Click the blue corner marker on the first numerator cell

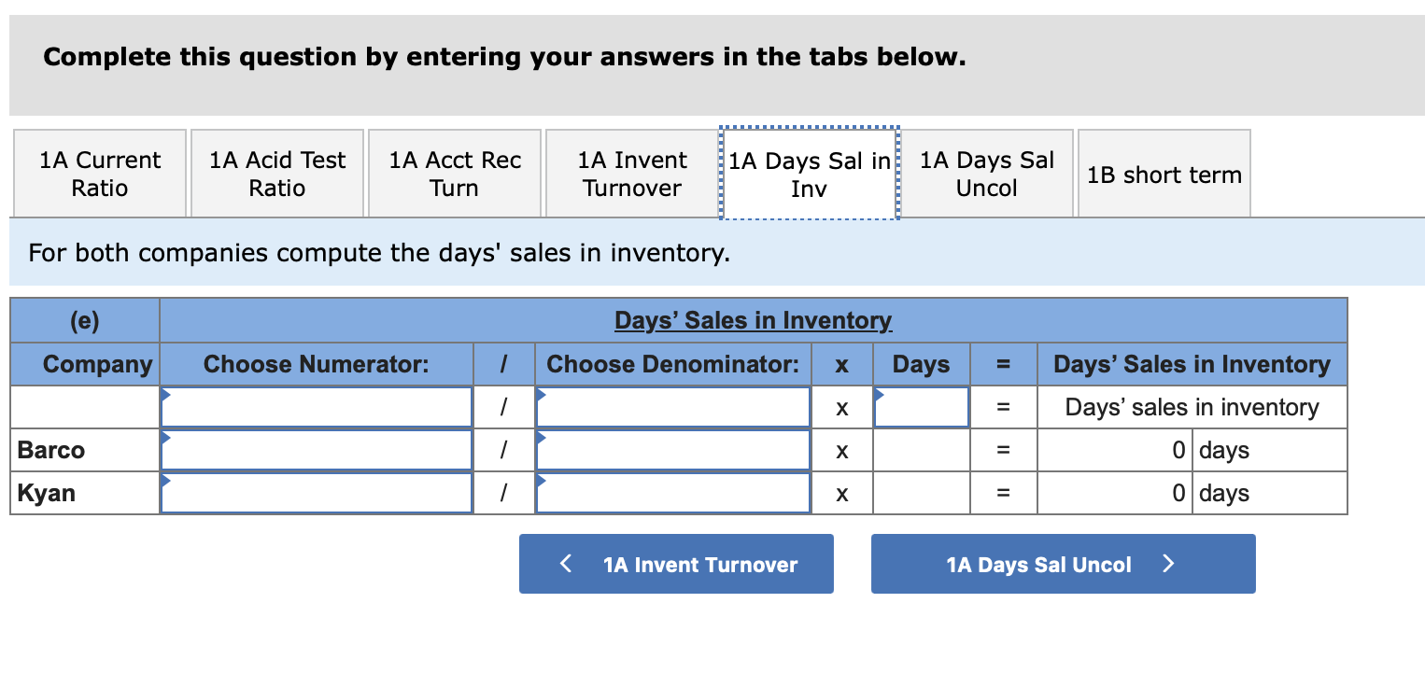tap(165, 393)
